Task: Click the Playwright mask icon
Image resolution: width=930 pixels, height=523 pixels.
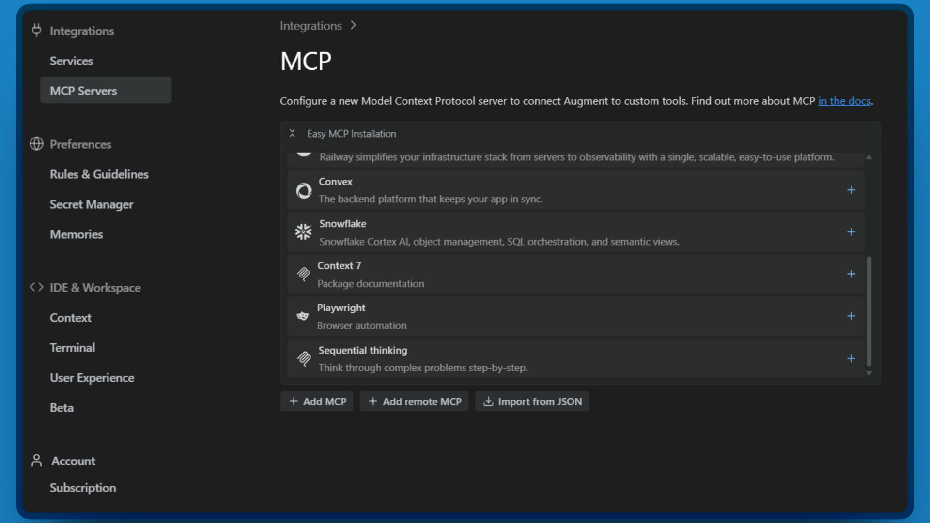Action: [x=304, y=316]
